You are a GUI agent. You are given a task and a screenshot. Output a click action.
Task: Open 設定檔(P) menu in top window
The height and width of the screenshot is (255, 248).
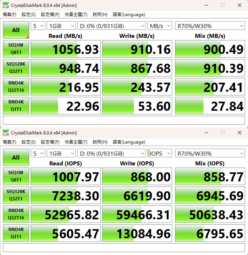tap(50, 15)
